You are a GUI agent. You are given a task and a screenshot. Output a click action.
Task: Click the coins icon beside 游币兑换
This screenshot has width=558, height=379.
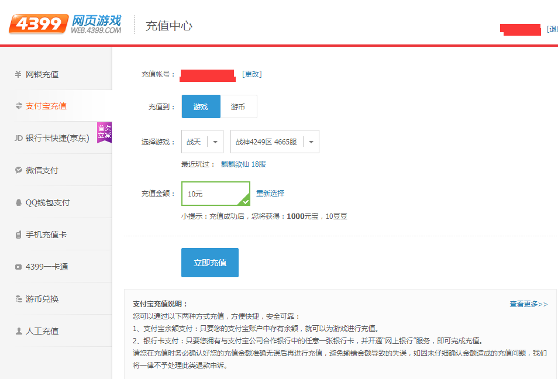tap(18, 299)
